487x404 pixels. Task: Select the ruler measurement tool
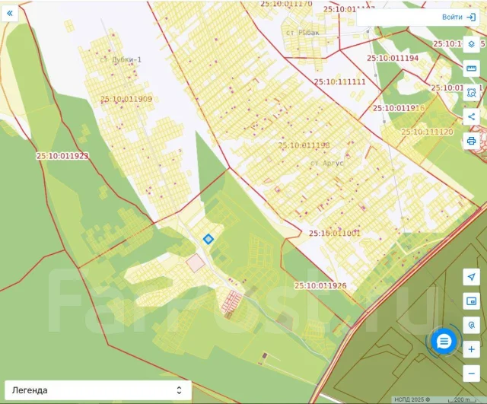[x=471, y=68]
